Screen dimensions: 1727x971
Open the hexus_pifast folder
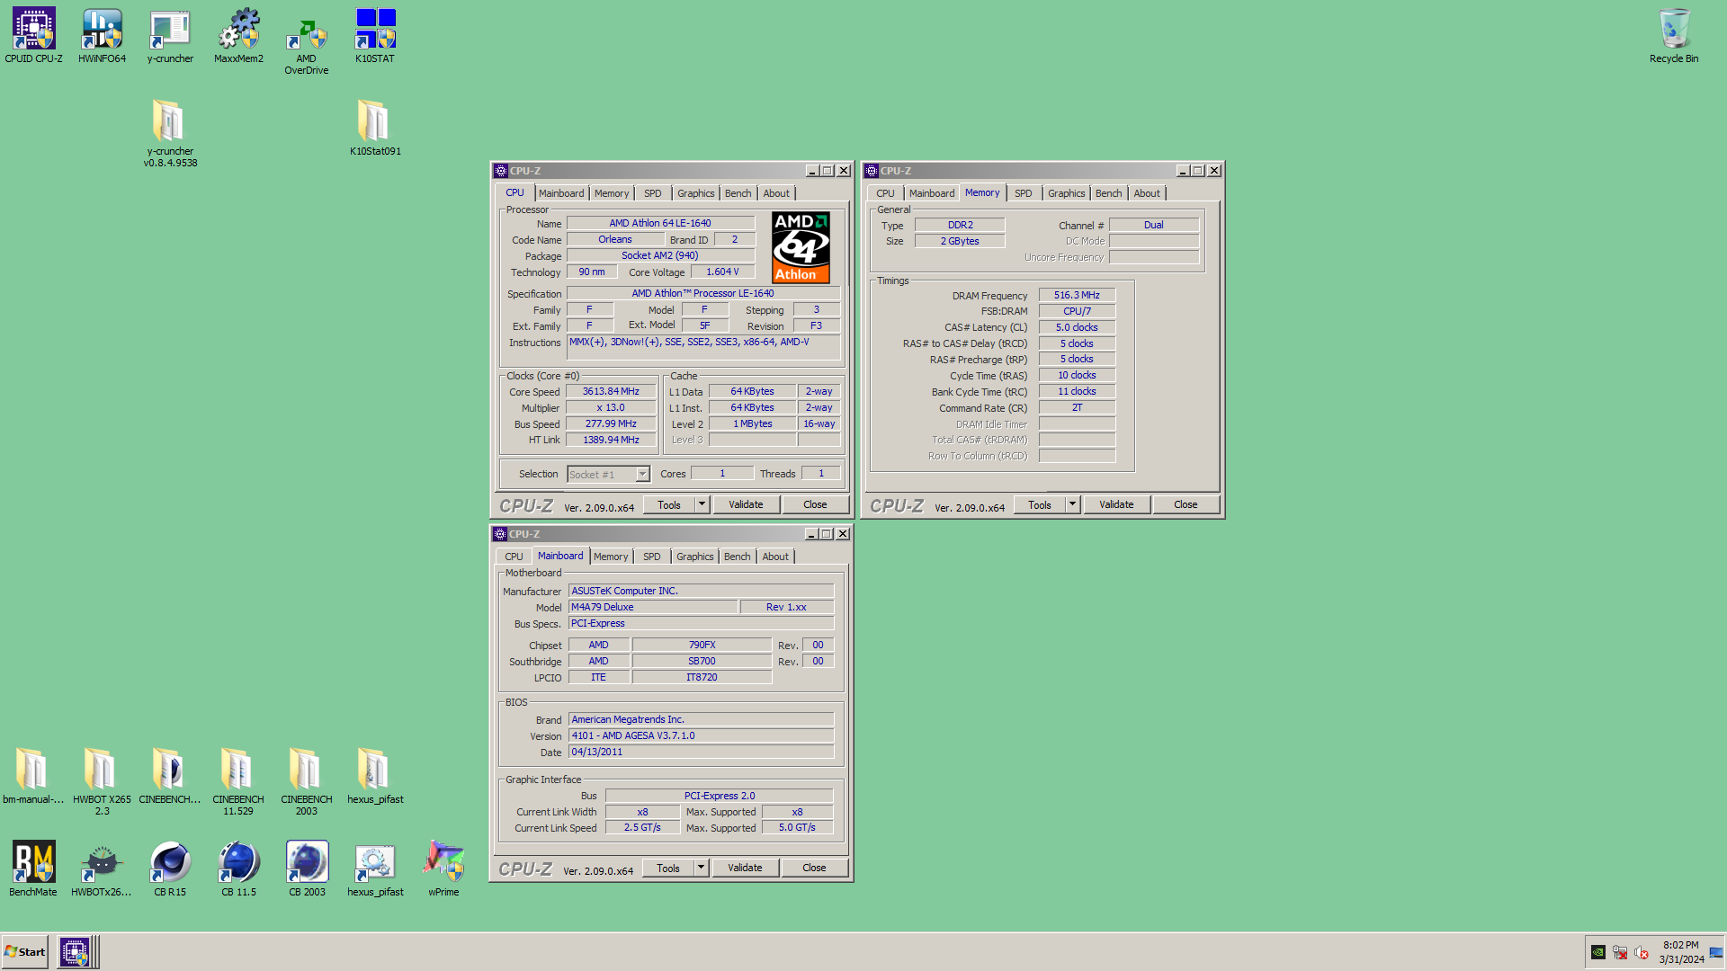point(375,775)
